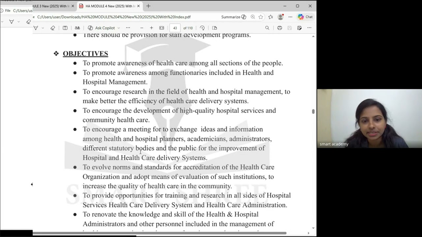The height and width of the screenshot is (237, 422).
Task: Click the Save as icon in the PDF toolbar
Action: point(299,28)
